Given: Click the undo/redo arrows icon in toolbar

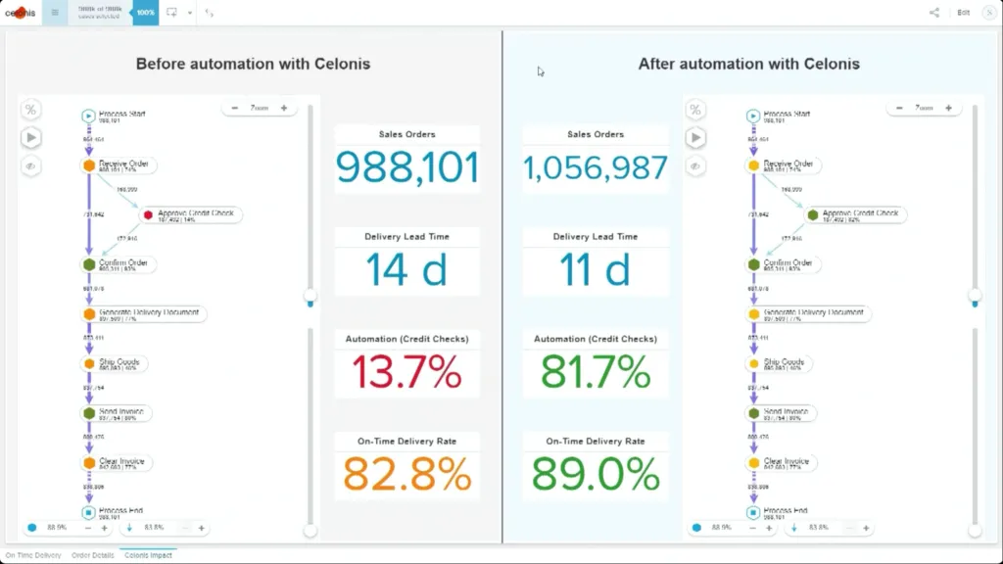Looking at the screenshot, I should point(210,13).
